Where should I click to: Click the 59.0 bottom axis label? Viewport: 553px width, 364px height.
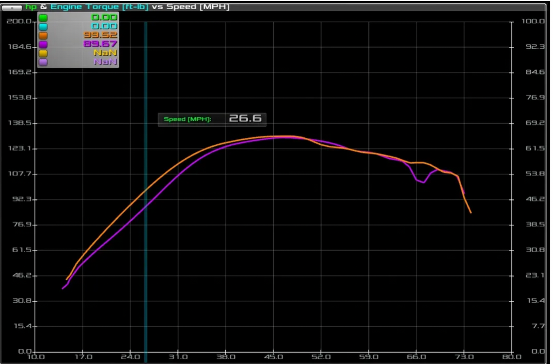tap(369, 357)
